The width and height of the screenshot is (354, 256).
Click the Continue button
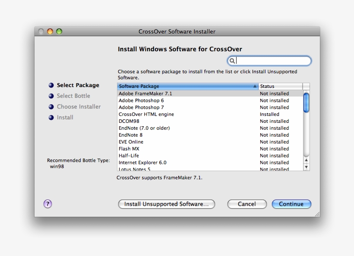[291, 204]
